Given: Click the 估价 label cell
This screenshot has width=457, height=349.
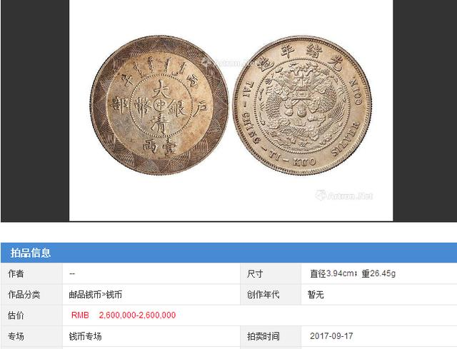Looking at the screenshot, I should click(31, 315).
